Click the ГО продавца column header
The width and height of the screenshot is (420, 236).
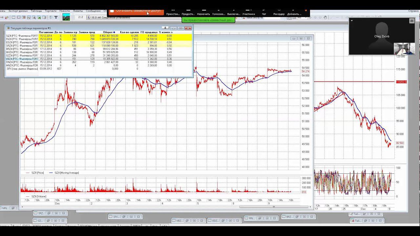[x=149, y=32]
